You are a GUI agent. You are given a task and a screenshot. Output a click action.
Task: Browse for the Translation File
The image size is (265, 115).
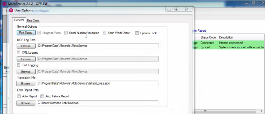click(26, 83)
